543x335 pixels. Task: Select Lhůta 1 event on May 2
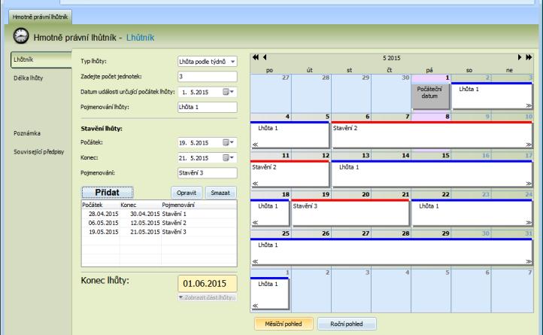492,96
